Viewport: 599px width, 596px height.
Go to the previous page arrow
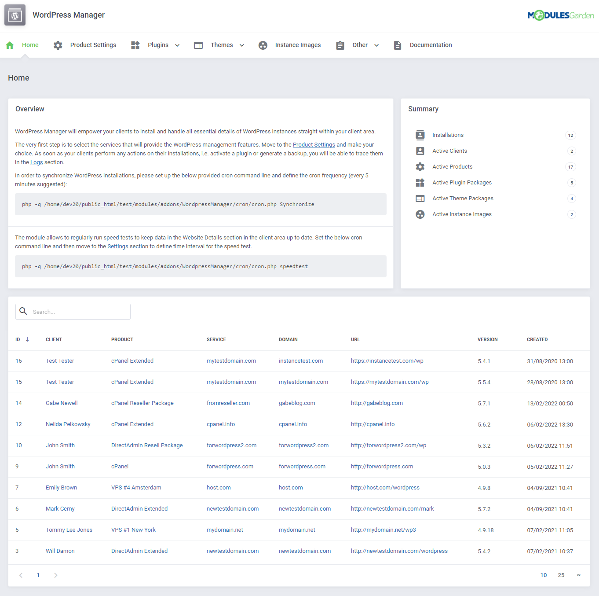[21, 575]
